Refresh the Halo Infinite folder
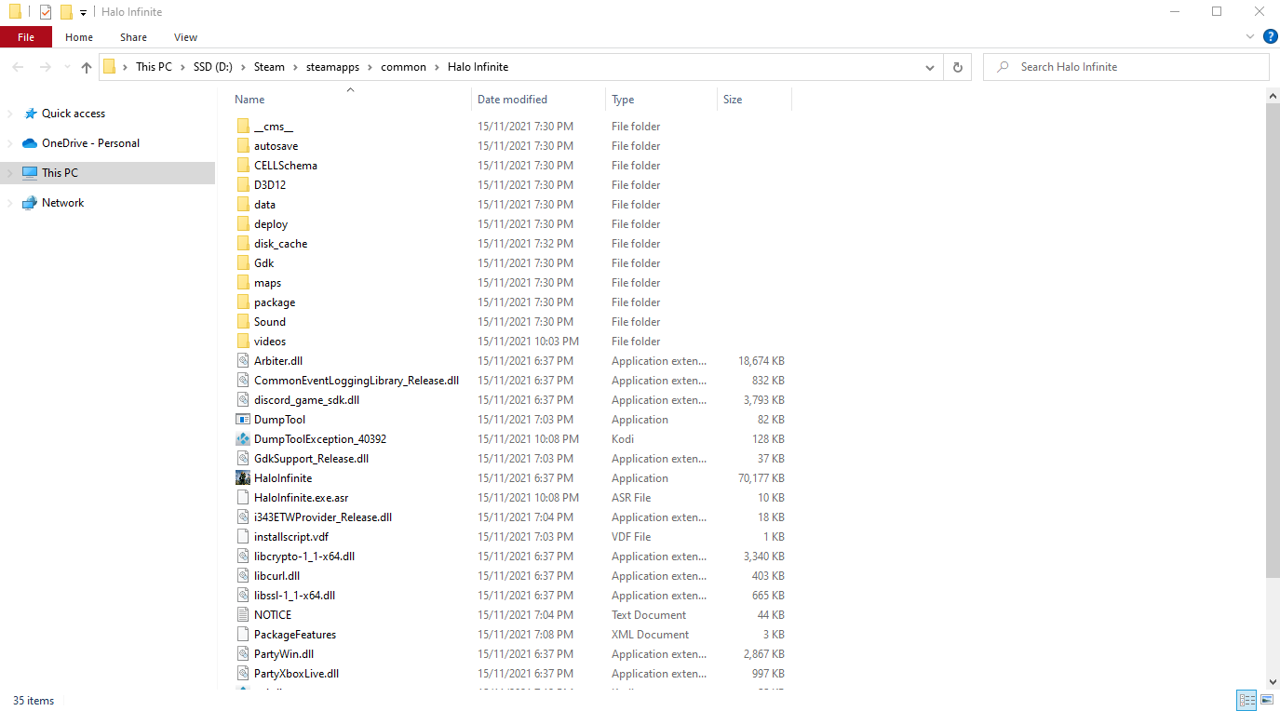The image size is (1280, 711). click(x=957, y=67)
